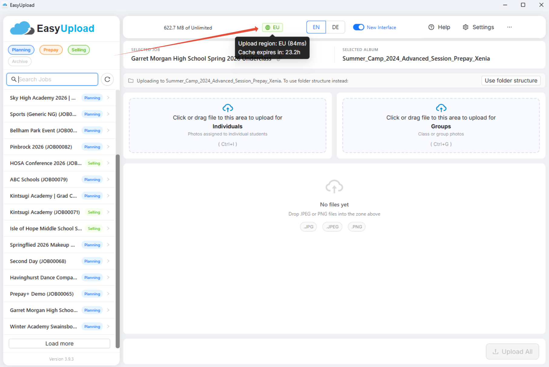Focus the Search Jobs field
This screenshot has height=367, width=549.
(x=52, y=79)
